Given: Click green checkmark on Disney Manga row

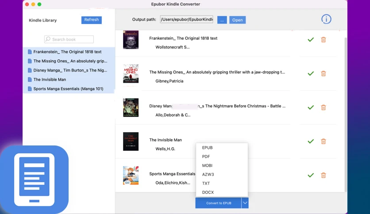Looking at the screenshot, I should click(x=311, y=107).
